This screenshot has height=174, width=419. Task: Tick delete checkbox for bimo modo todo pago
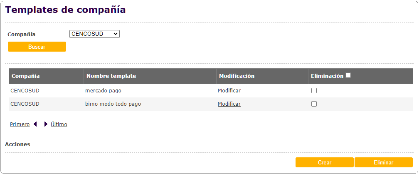314,104
